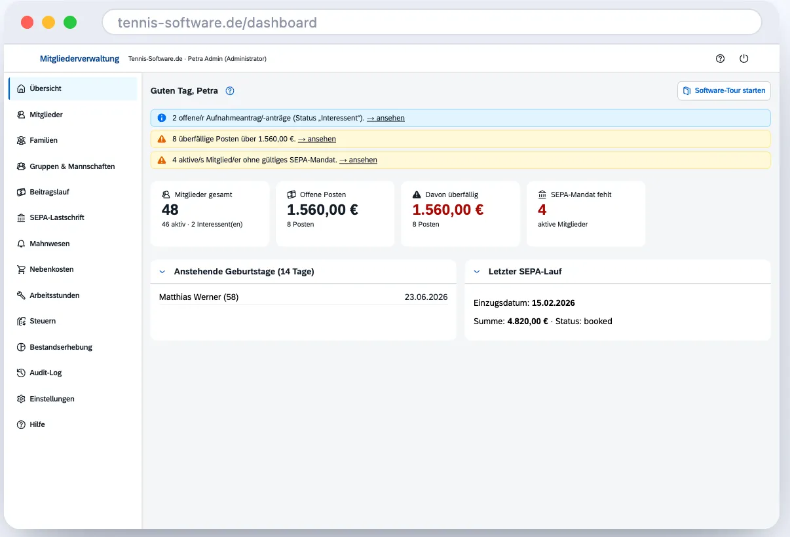790x537 pixels.
Task: Start the Software-Tour
Action: 724,91
